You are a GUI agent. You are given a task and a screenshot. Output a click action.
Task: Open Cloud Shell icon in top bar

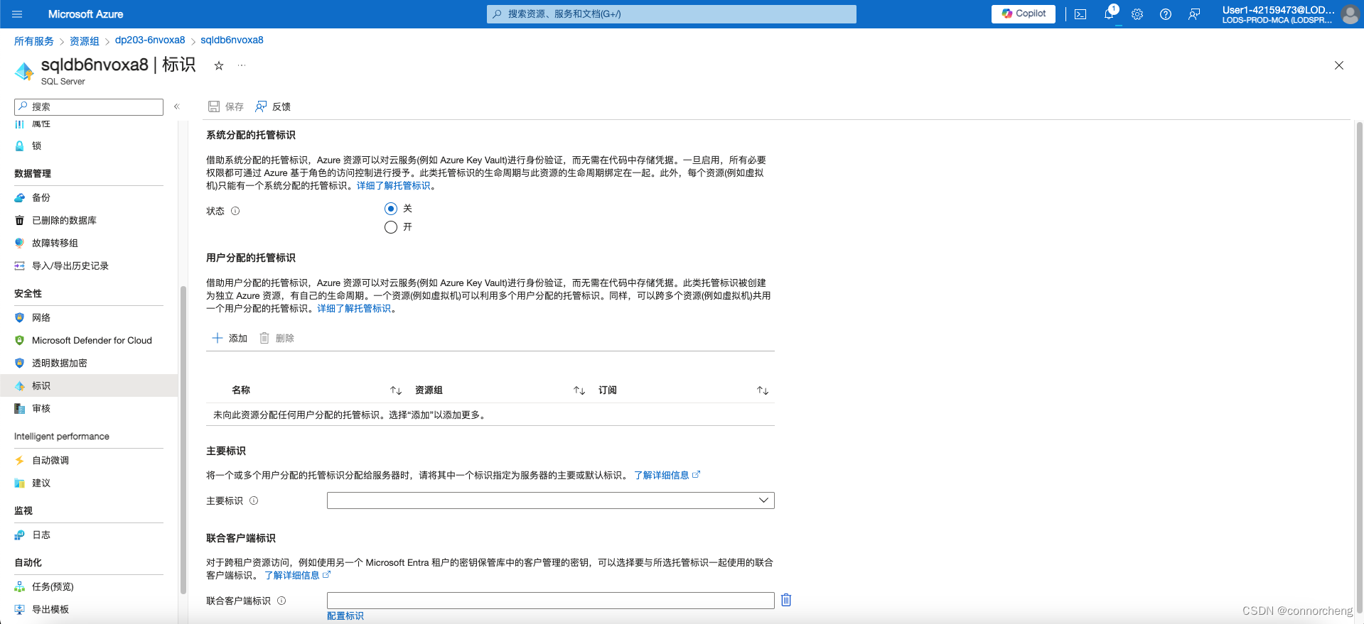[1080, 14]
